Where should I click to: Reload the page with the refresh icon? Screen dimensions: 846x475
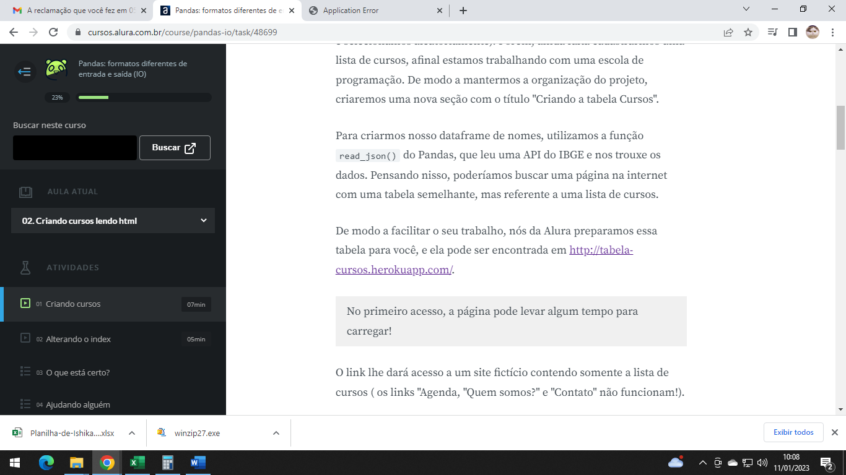53,32
